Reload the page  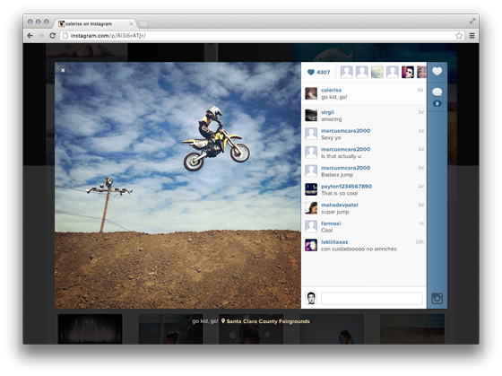tap(53, 36)
